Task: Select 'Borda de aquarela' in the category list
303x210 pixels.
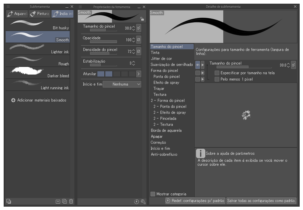Action: 166,130
